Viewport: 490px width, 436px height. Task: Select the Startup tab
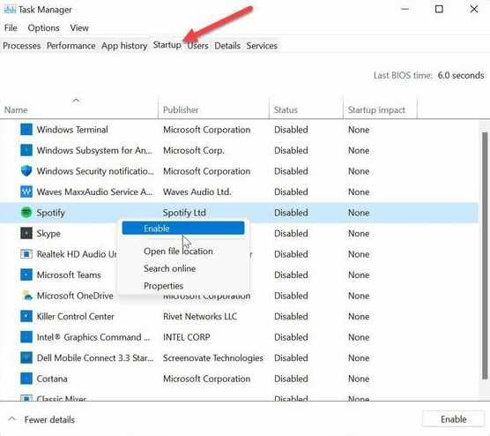pyautogui.click(x=167, y=45)
